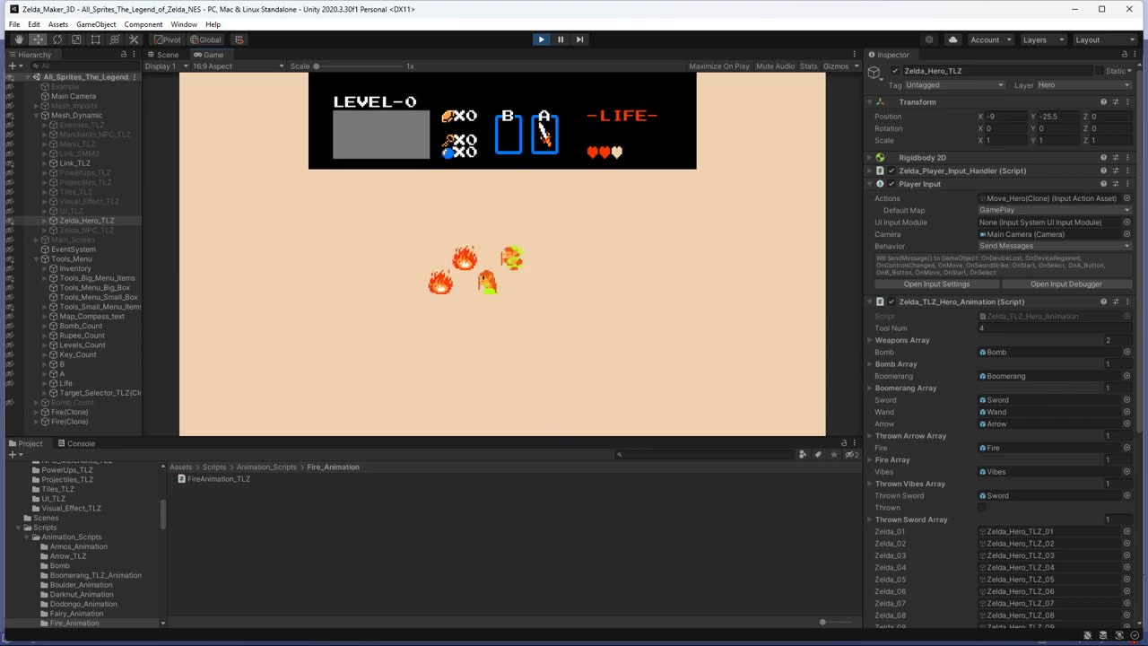Open the Account dropdown
The width and height of the screenshot is (1148, 646).
tap(990, 39)
